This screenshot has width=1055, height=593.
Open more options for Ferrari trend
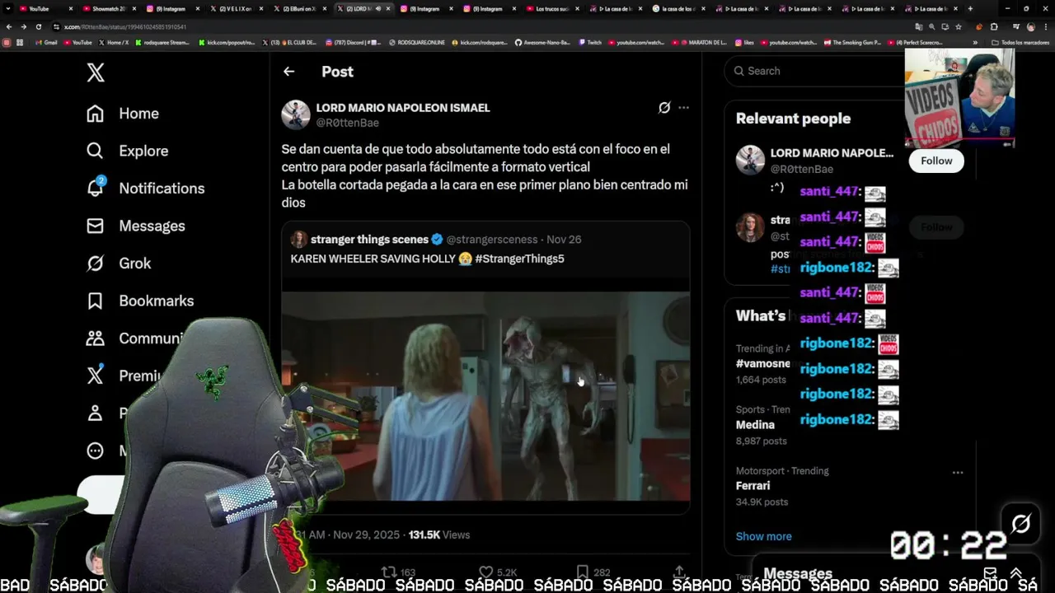pos(958,473)
